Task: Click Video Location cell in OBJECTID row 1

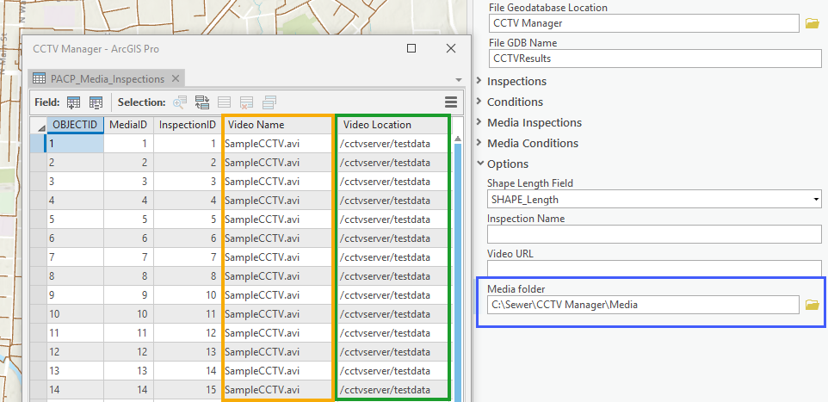Action: point(392,144)
